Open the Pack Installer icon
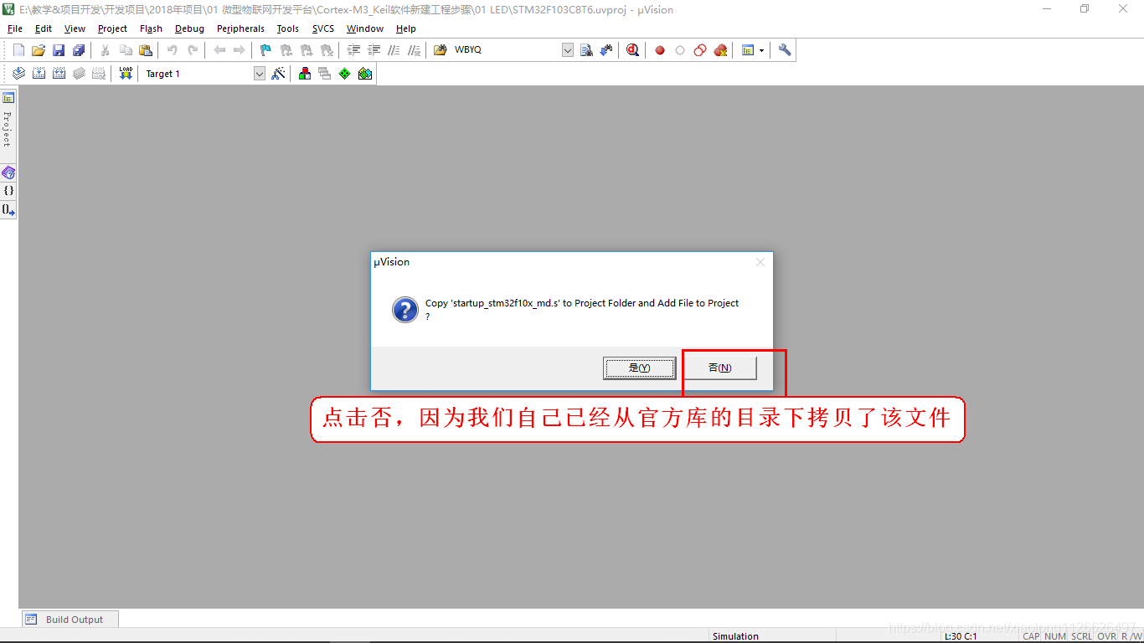This screenshot has width=1144, height=643. pyautogui.click(x=365, y=74)
